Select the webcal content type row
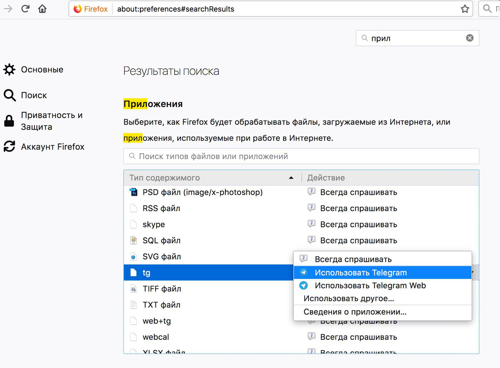The height and width of the screenshot is (368, 500). point(301,337)
